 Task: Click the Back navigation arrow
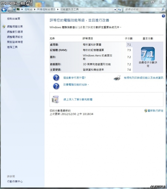coord(4,10)
